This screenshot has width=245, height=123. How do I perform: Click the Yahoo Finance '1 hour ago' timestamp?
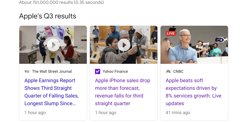(x=106, y=113)
